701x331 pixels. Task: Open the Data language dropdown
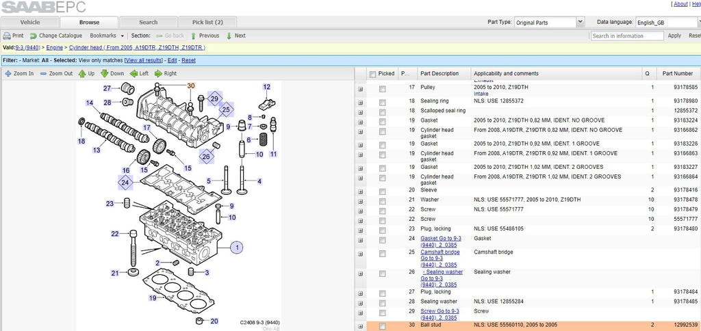[x=700, y=22]
